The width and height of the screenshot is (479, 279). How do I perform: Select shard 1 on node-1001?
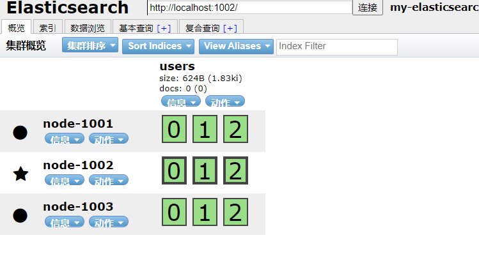[x=205, y=129]
